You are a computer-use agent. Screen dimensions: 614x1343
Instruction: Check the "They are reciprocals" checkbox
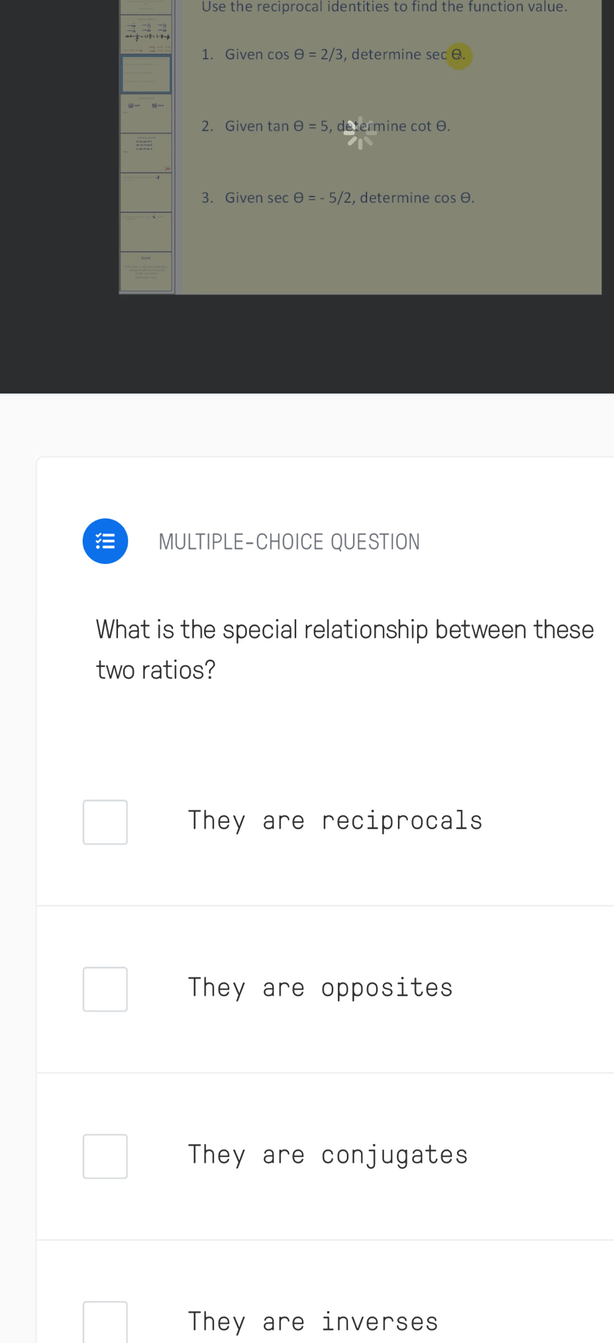[105, 822]
